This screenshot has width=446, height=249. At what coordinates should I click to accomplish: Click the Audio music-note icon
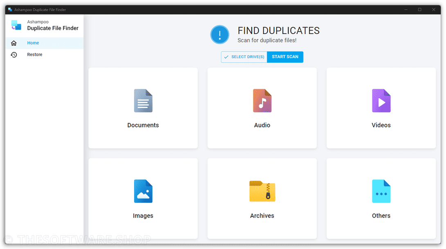[x=262, y=101]
